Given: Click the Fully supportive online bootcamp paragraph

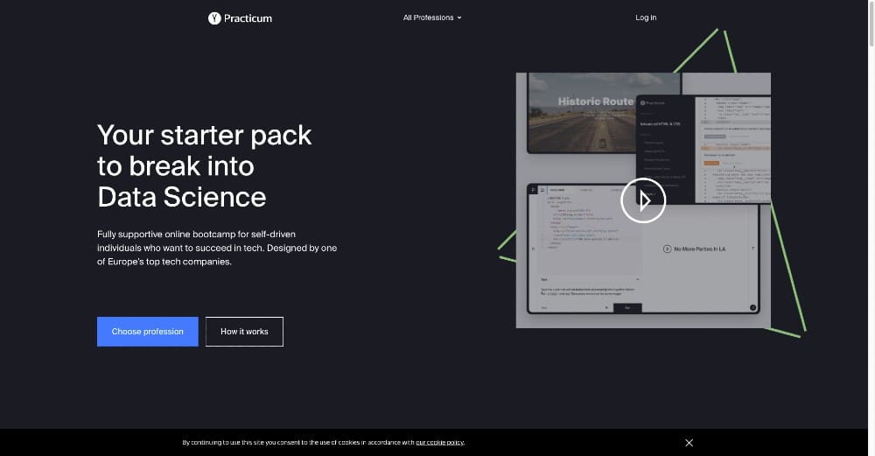Looking at the screenshot, I should click(x=217, y=248).
